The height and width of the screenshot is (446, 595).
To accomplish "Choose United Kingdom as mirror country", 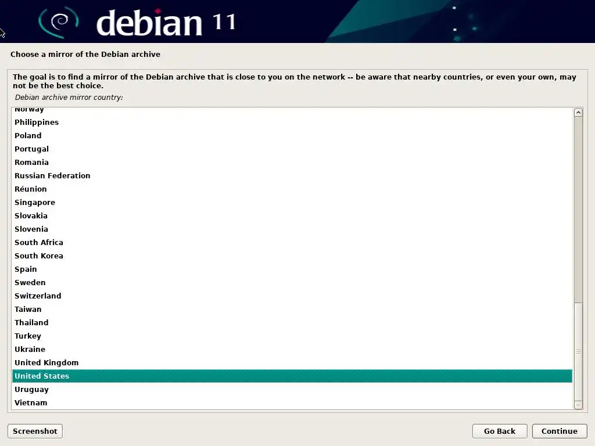I will tap(292, 362).
